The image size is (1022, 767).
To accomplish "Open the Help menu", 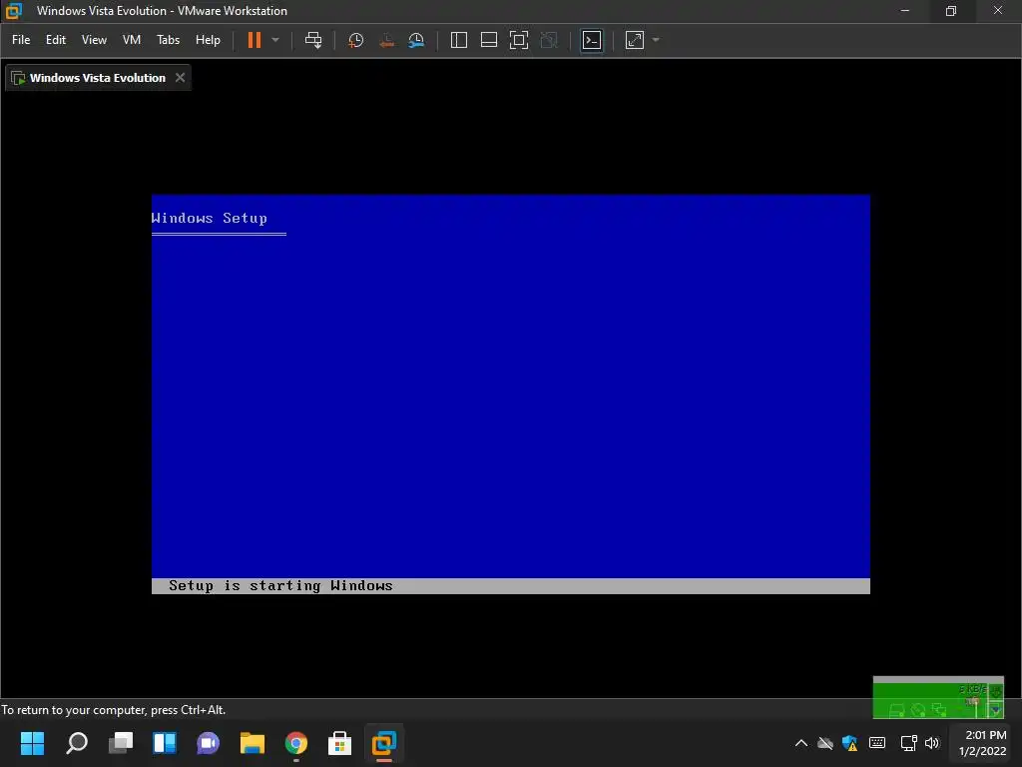I will coord(208,40).
